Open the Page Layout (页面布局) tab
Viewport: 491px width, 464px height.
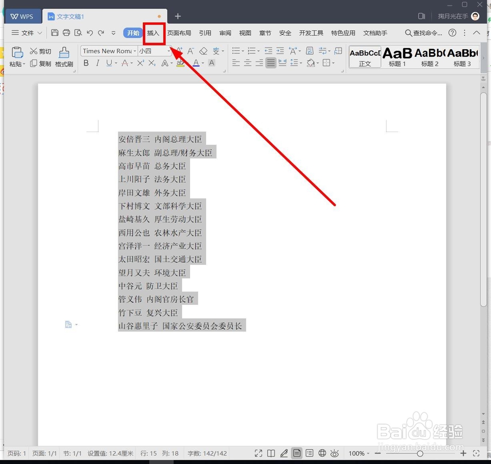point(179,33)
